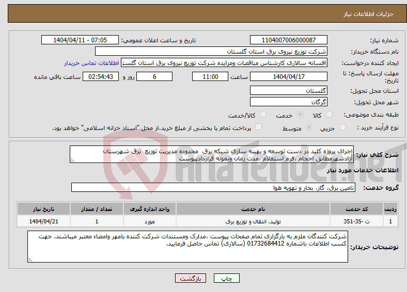
Task: Click the general description text area
Action: (x=212, y=154)
